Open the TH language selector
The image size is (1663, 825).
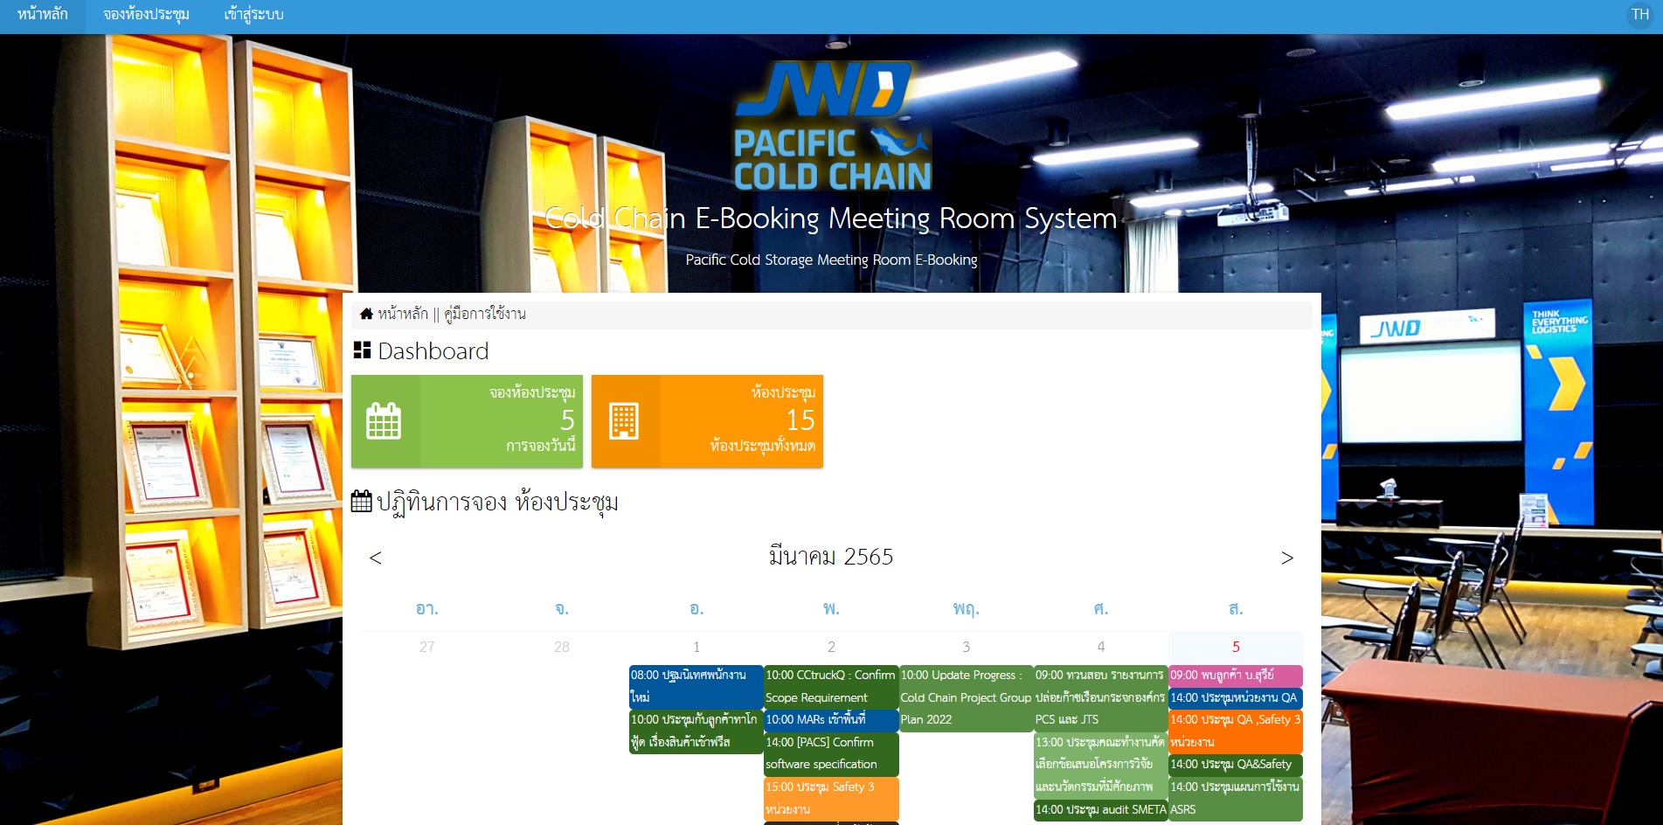pos(1639,15)
